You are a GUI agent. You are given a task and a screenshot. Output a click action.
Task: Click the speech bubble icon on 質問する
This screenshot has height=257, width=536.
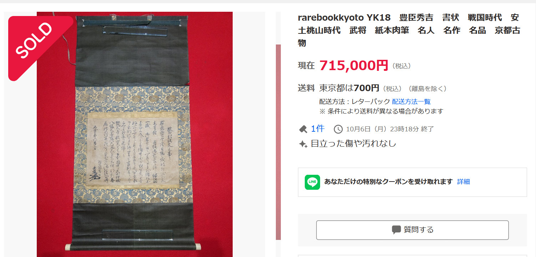point(396,230)
